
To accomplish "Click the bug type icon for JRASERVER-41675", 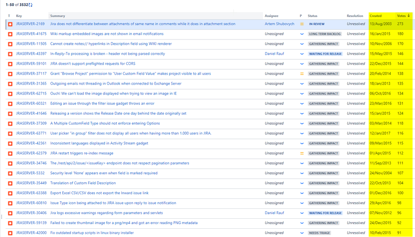I will 10,34.
